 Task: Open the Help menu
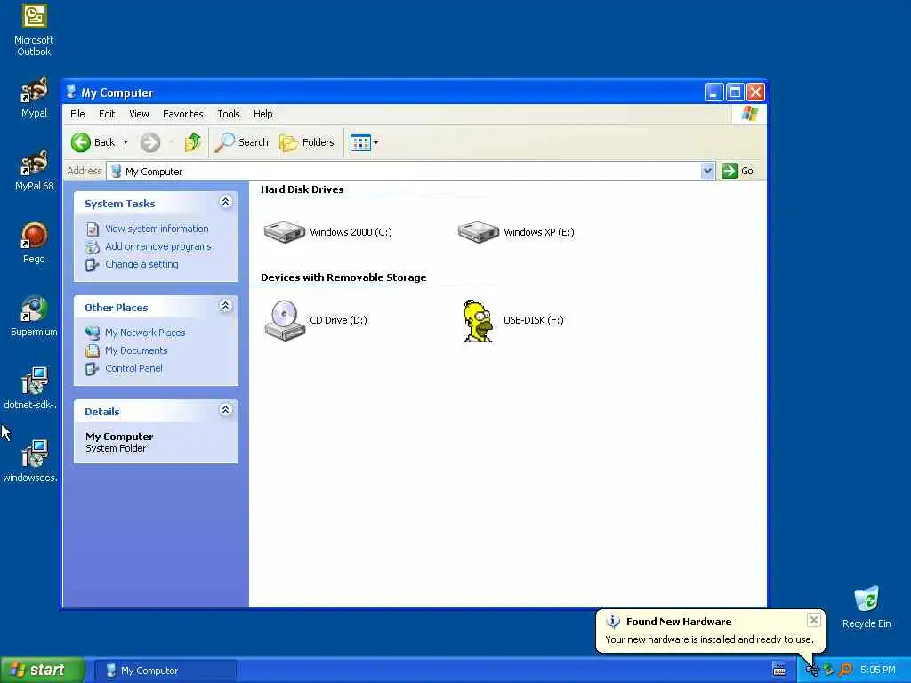tap(262, 114)
